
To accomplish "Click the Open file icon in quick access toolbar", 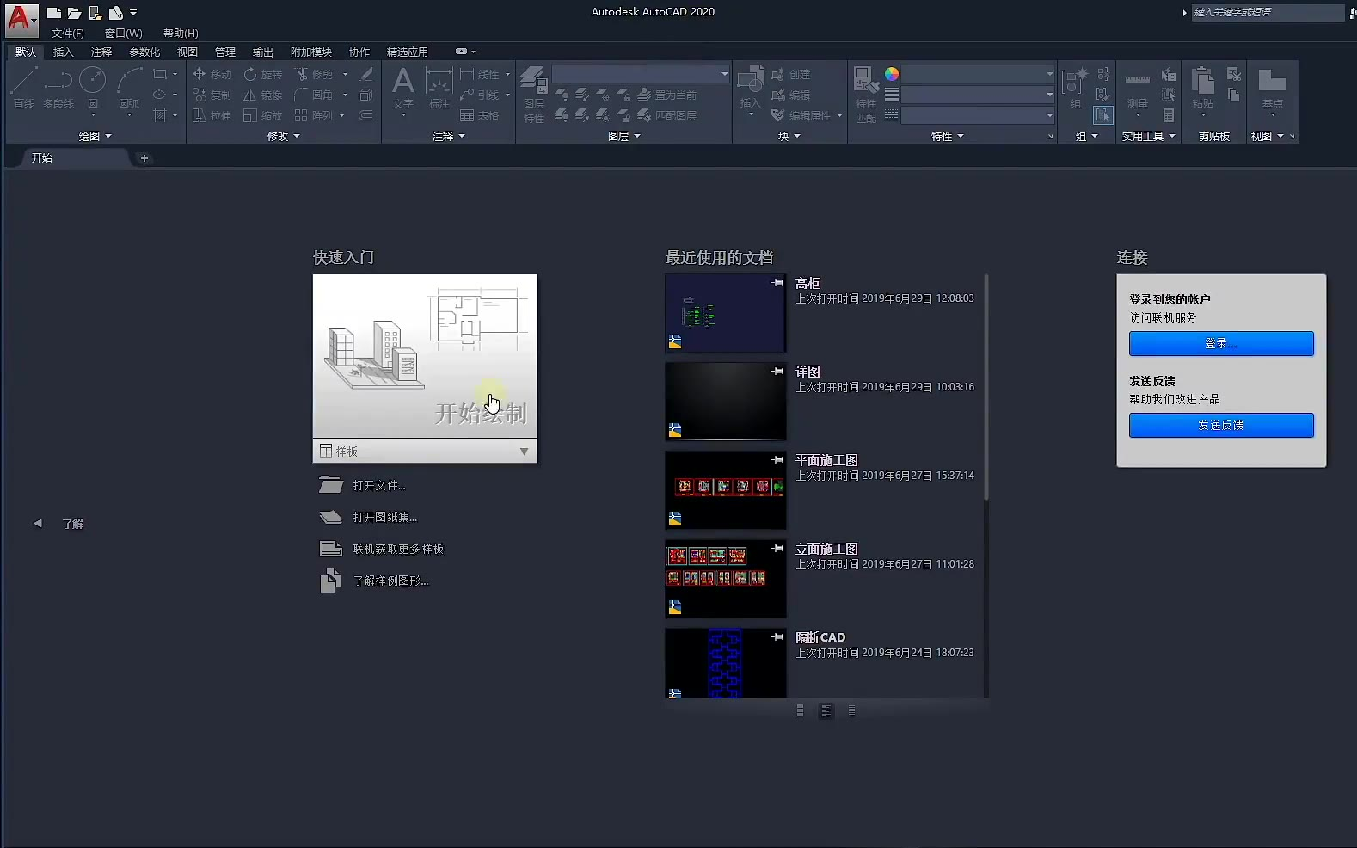I will (75, 13).
